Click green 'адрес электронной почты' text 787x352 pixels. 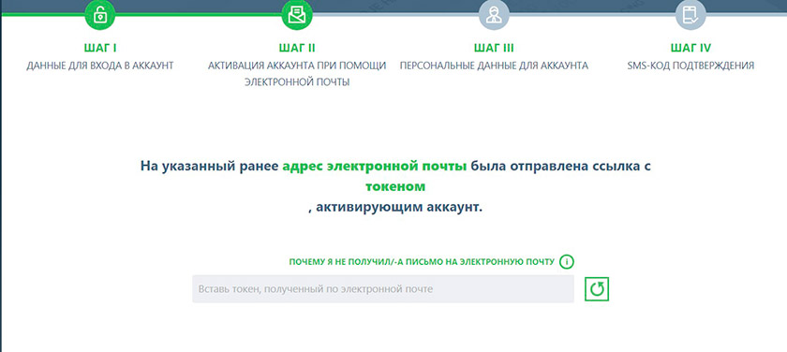click(x=375, y=167)
